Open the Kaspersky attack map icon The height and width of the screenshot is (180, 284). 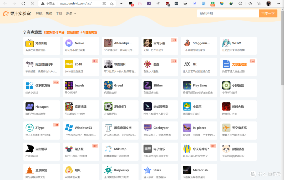(x=108, y=170)
